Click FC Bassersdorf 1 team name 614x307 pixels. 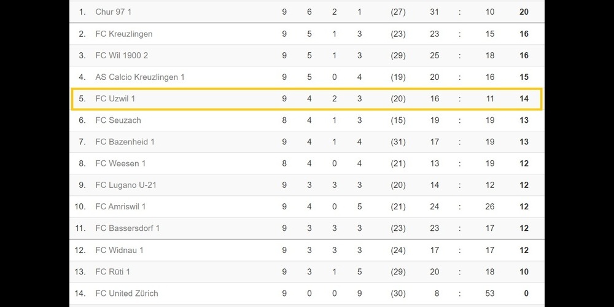click(128, 228)
